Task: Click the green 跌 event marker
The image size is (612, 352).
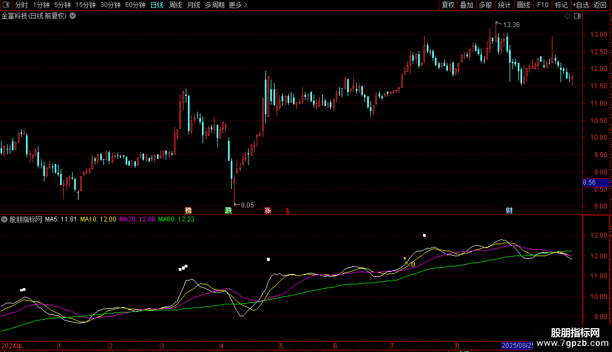Action: (229, 211)
